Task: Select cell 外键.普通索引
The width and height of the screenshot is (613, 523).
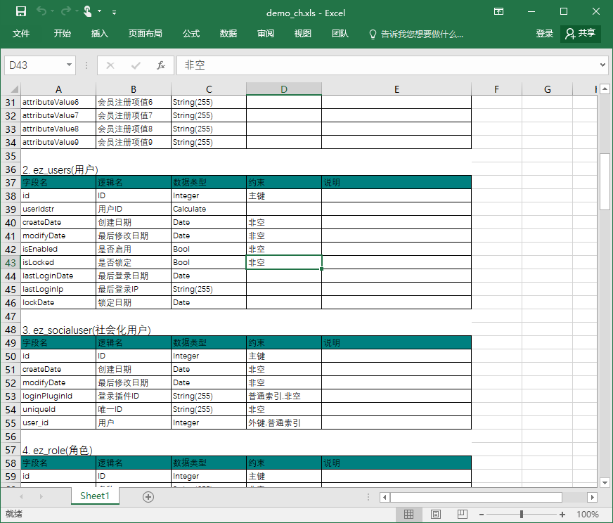Action: 284,422
